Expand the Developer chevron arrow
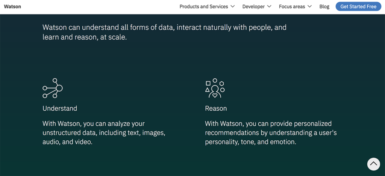 (269, 7)
